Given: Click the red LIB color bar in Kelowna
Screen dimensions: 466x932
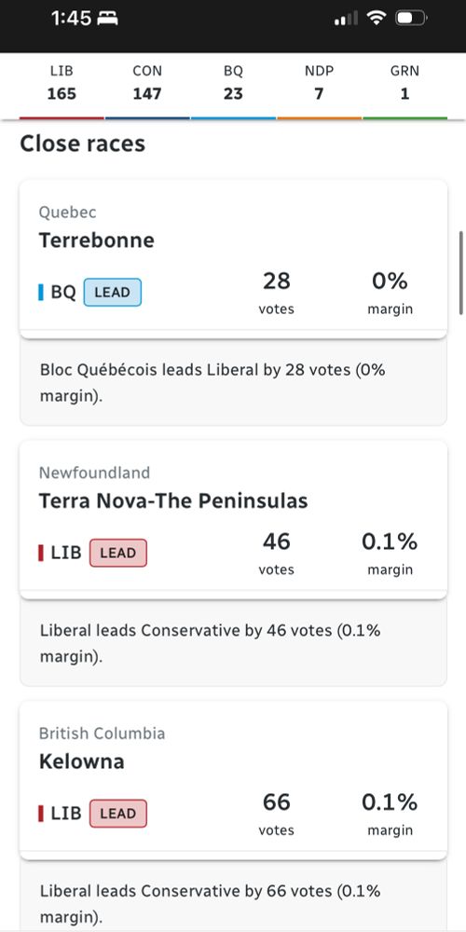Looking at the screenshot, I should point(41,814).
